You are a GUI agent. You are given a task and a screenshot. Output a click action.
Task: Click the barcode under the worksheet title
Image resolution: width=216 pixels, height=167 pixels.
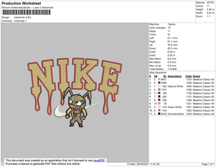tap(26, 12)
